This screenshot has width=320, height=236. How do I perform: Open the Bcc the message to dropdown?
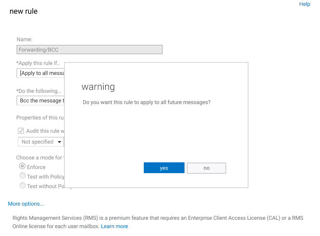[x=40, y=101]
